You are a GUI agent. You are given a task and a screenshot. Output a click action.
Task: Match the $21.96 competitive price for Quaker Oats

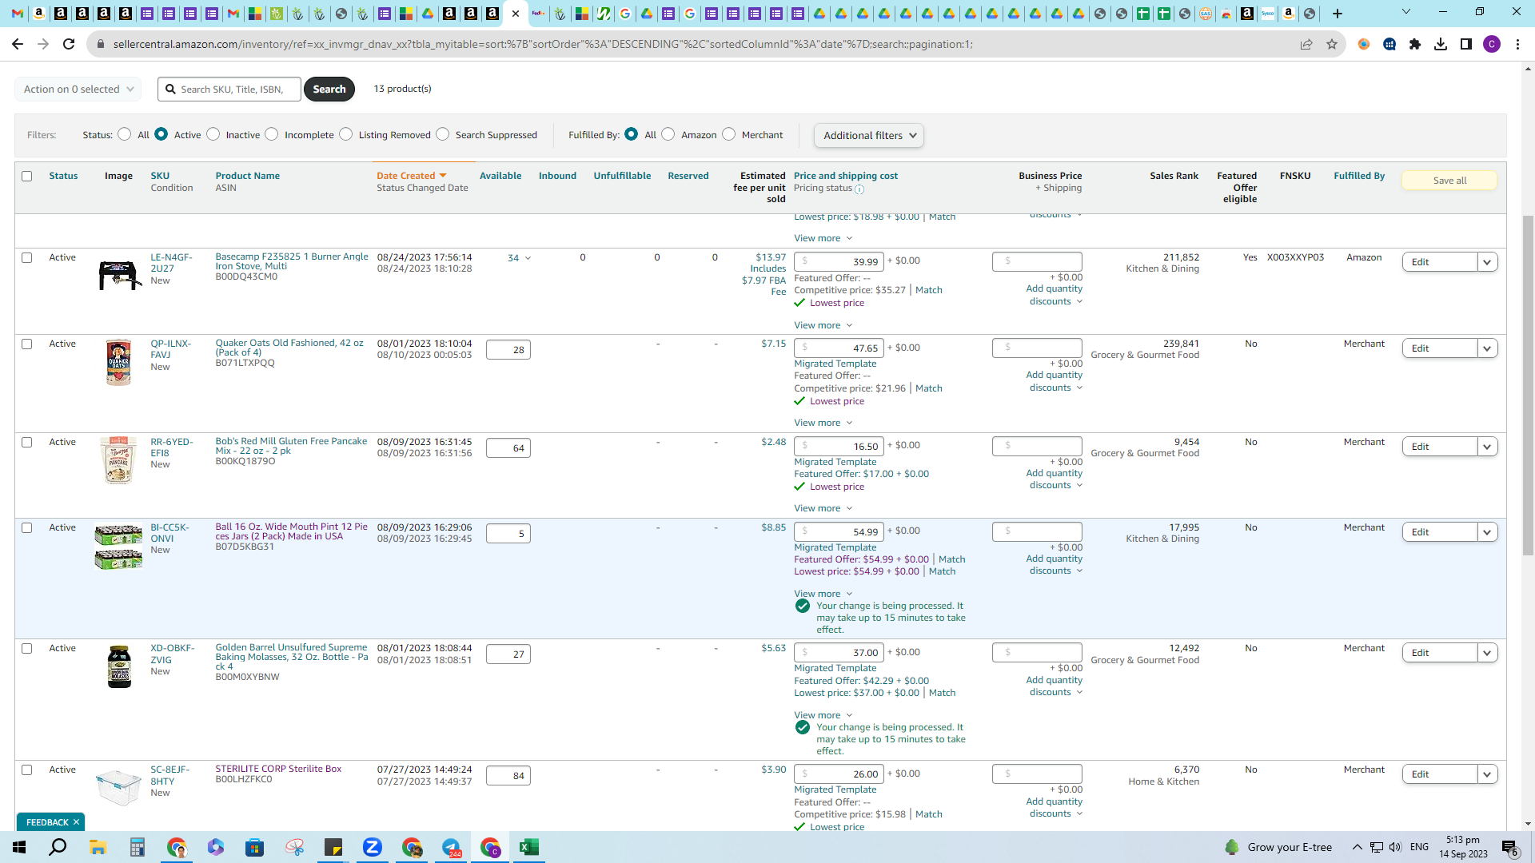click(x=929, y=389)
